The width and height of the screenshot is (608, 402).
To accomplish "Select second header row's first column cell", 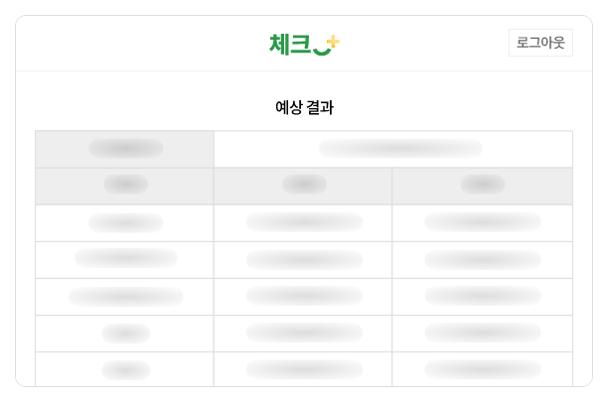I will [125, 186].
